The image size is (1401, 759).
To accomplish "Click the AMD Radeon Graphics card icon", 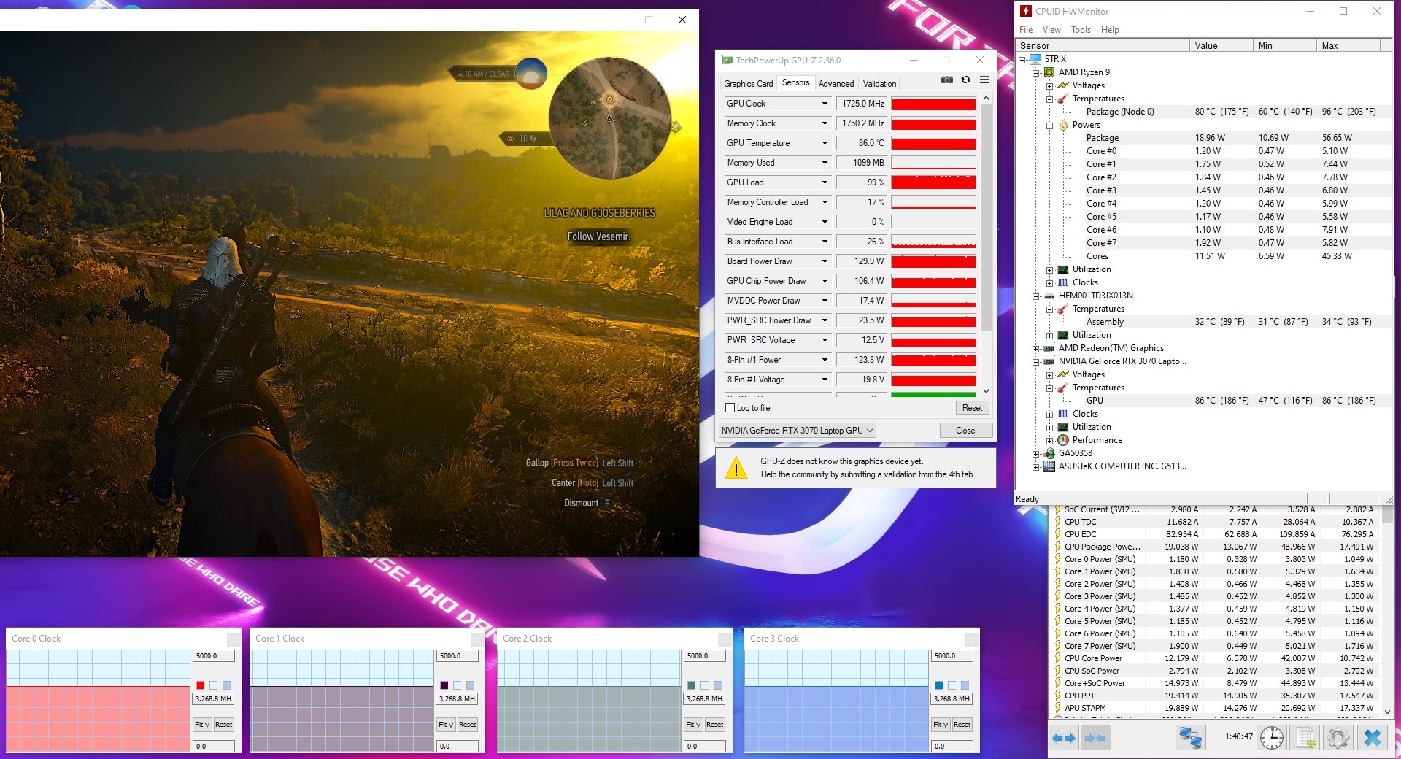I will (x=1049, y=348).
